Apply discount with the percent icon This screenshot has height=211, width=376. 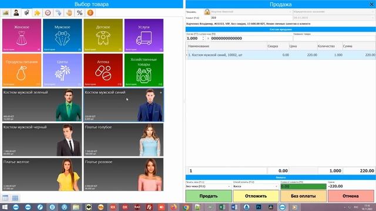tap(80, 13)
